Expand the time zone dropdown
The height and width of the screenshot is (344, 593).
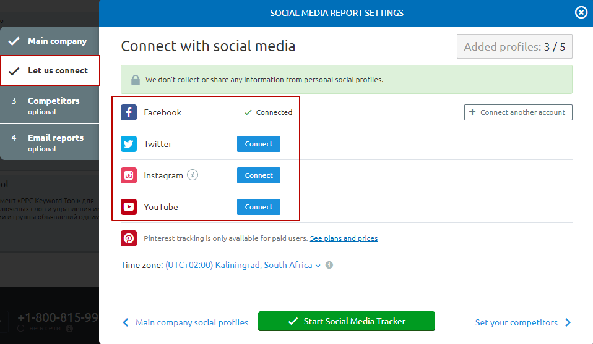coord(243,265)
